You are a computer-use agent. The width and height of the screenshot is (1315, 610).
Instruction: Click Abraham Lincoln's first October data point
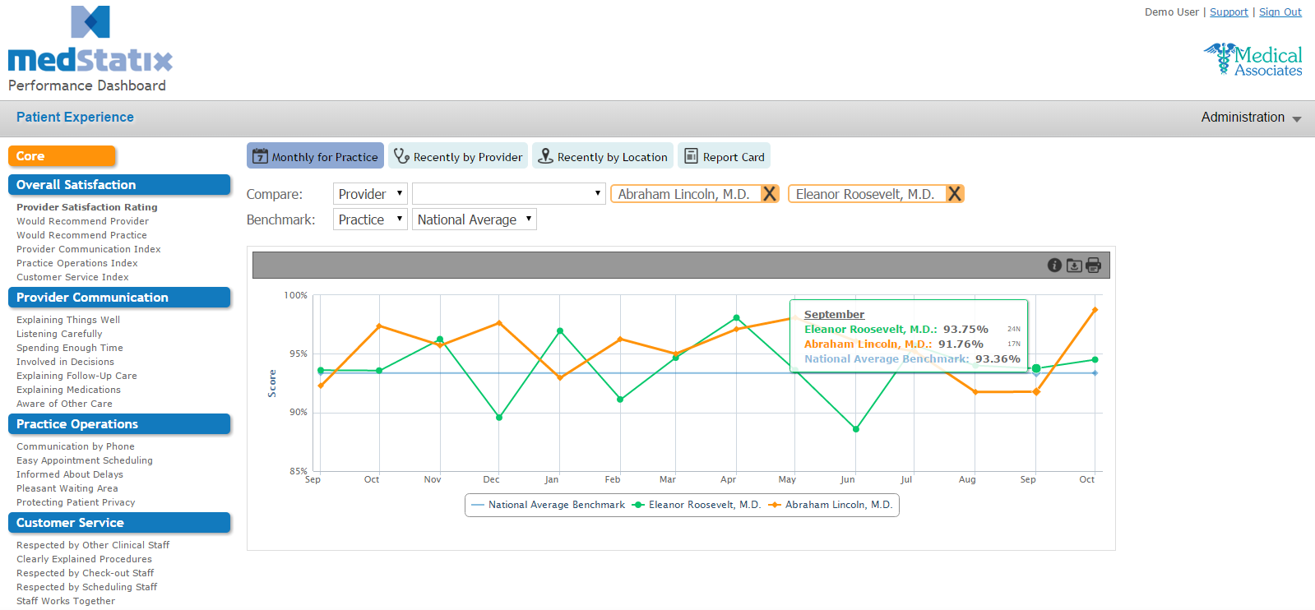click(379, 326)
